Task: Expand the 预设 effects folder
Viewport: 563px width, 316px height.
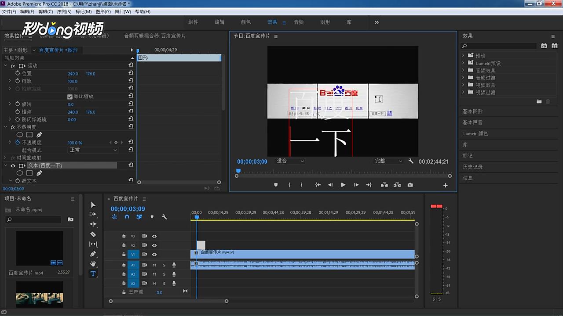Action: (463, 56)
